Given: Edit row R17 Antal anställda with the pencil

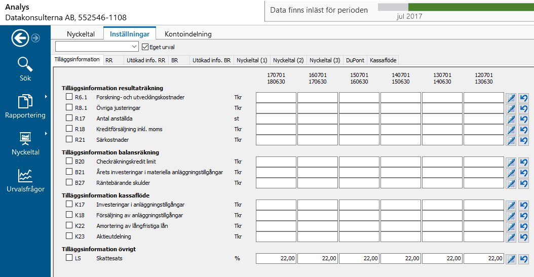Looking at the screenshot, I should 511,119.
